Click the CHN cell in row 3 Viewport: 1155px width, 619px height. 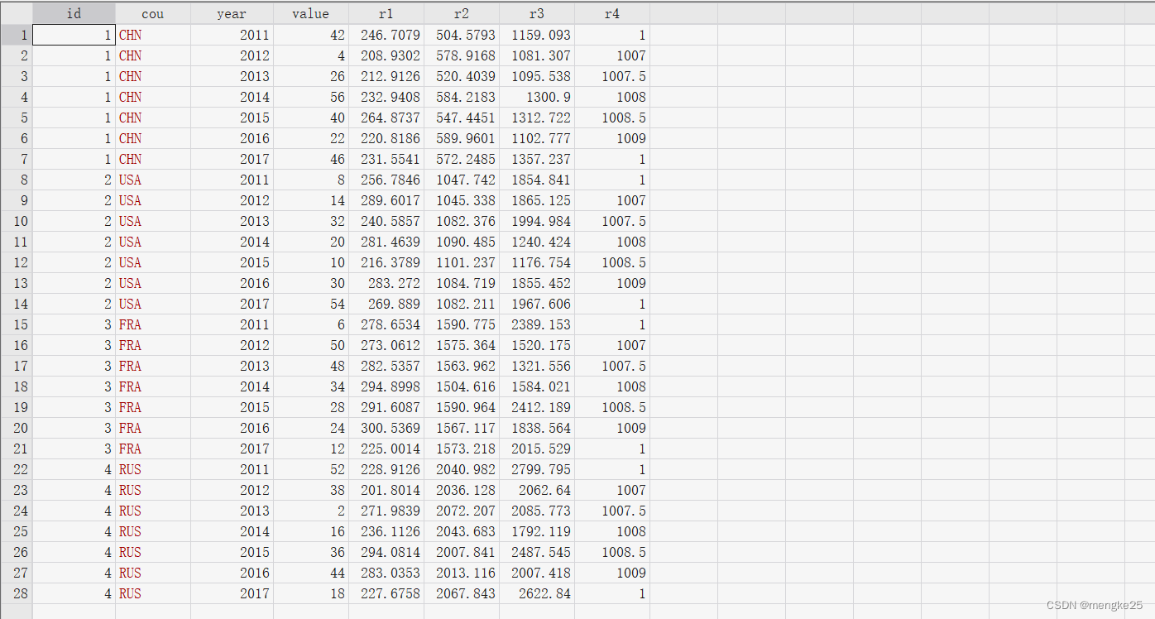point(153,76)
